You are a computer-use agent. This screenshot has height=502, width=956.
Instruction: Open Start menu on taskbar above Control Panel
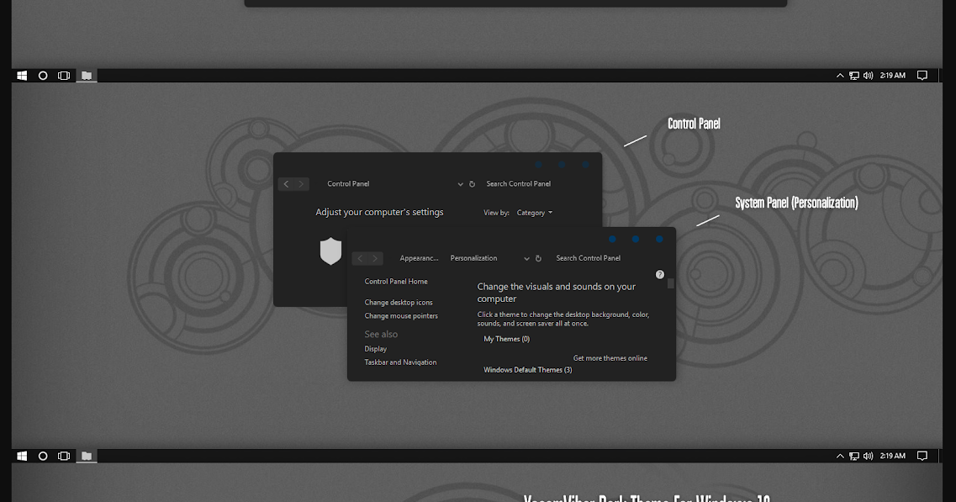pyautogui.click(x=22, y=76)
